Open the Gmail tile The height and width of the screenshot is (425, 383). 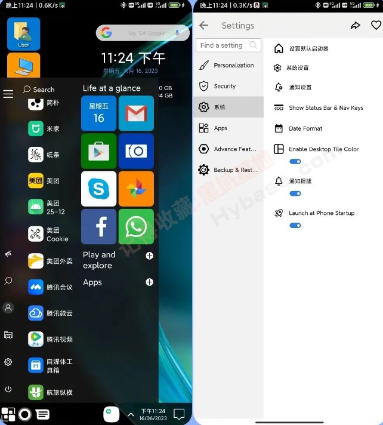tap(136, 113)
